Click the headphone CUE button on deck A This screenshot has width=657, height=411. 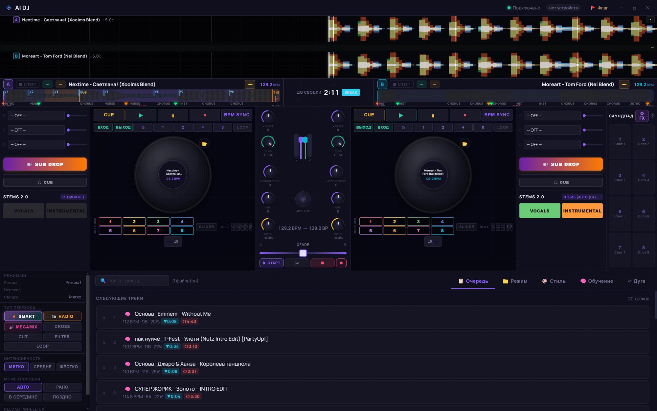click(x=45, y=182)
